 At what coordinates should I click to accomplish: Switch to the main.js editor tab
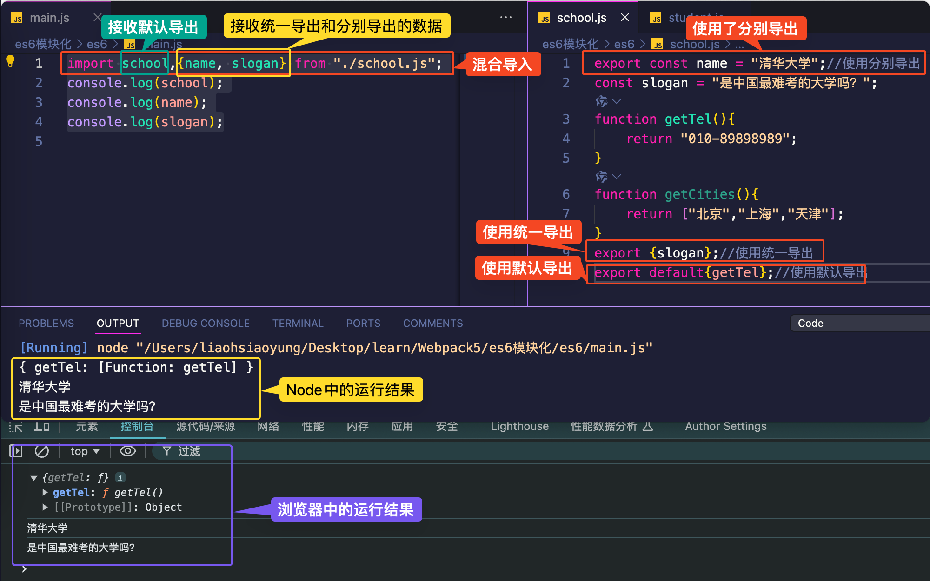(x=49, y=18)
